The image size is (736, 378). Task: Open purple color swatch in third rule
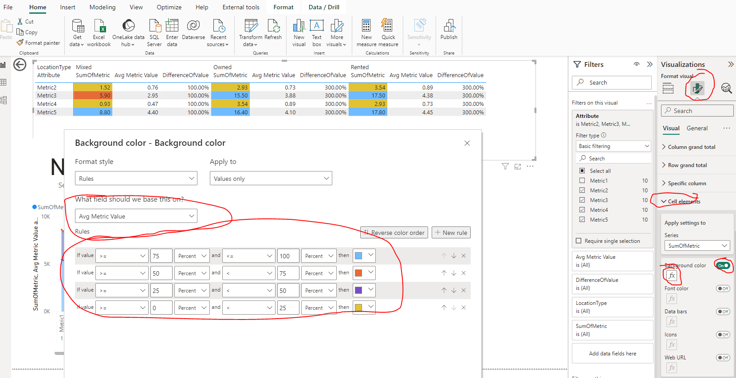pyautogui.click(x=364, y=290)
